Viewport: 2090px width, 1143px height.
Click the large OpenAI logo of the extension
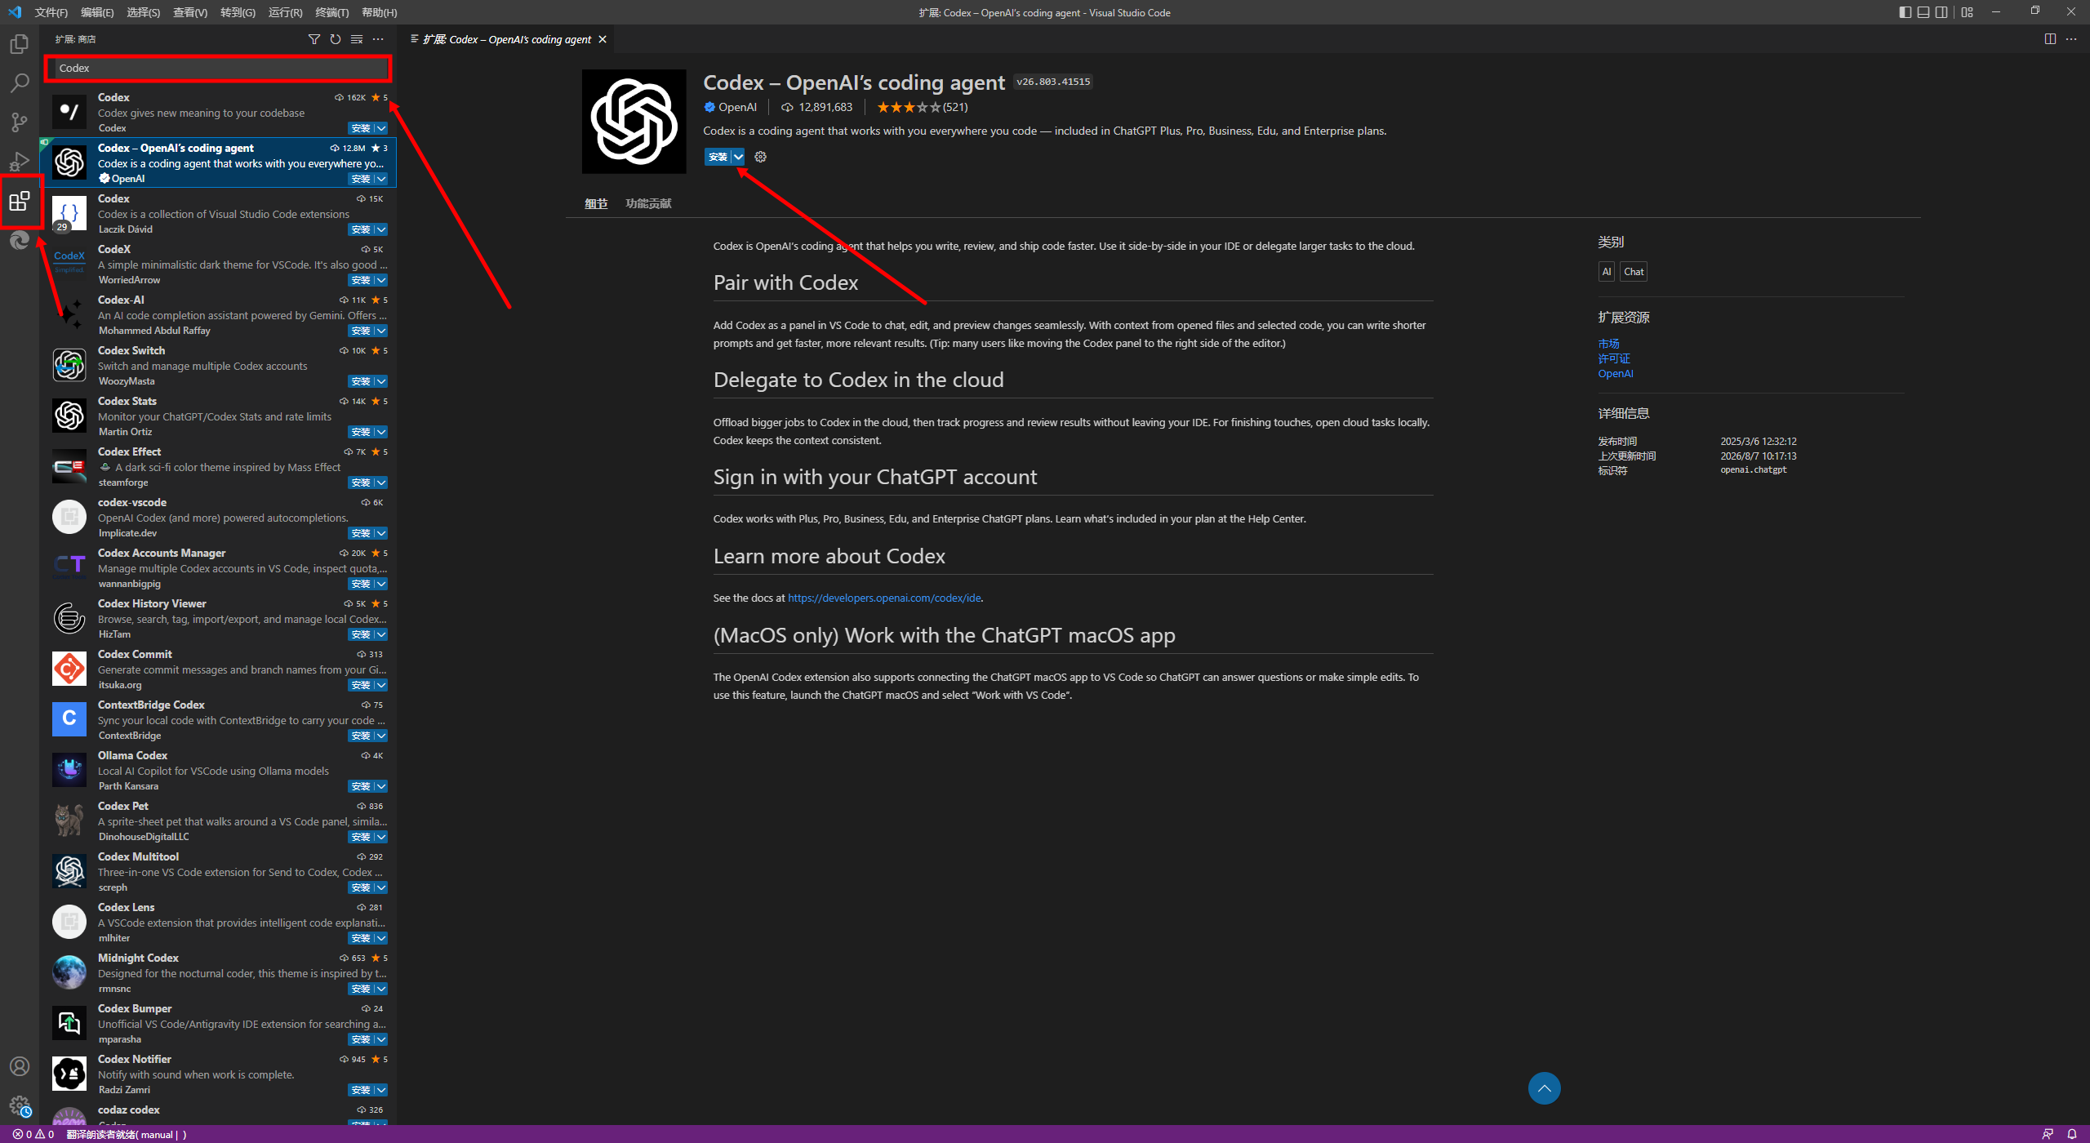pos(634,121)
